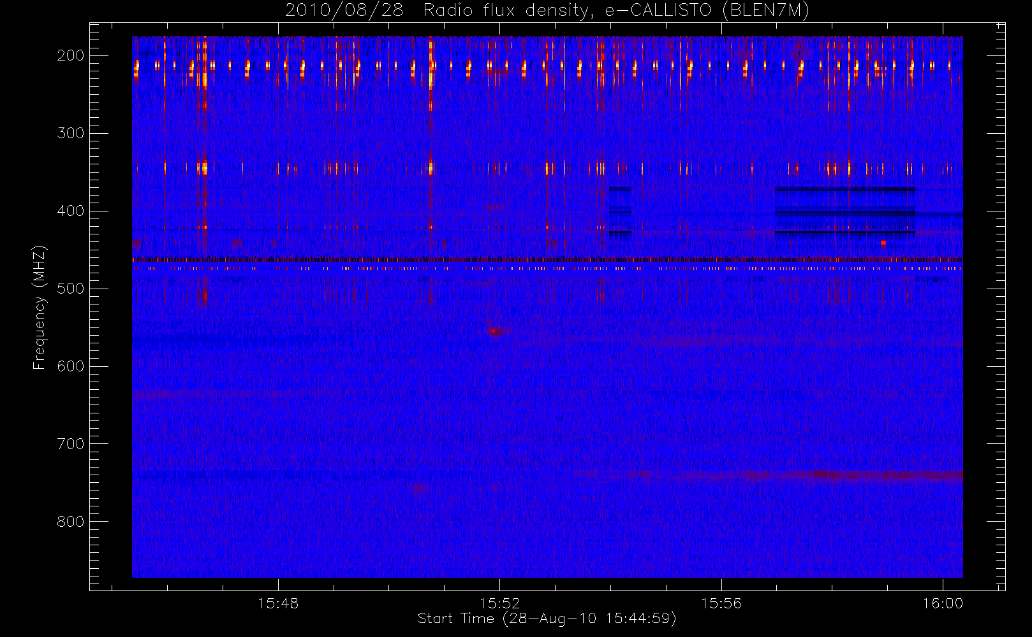Image resolution: width=1032 pixels, height=637 pixels.
Task: Click the Start Time axis label
Action: (547, 619)
